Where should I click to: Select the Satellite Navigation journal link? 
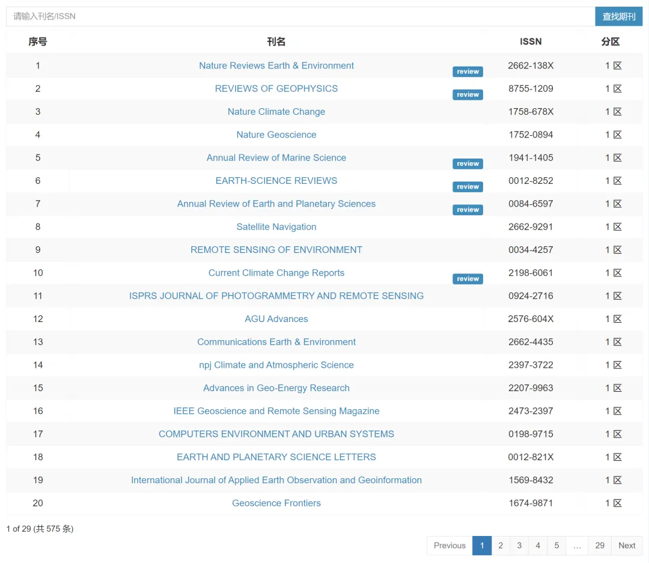(276, 227)
